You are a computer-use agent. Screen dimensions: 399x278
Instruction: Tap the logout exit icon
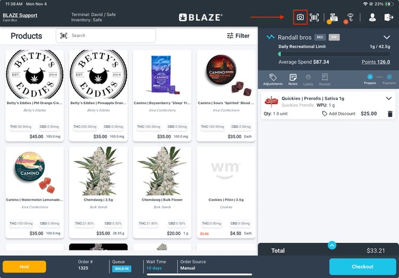click(x=388, y=17)
